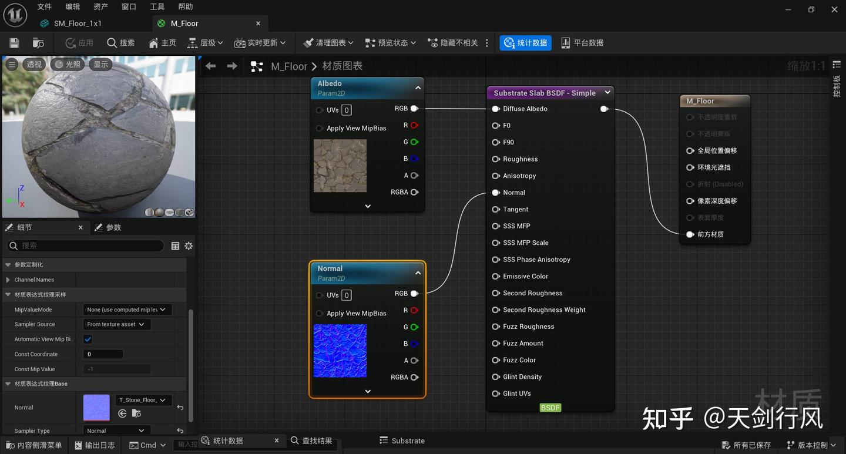The height and width of the screenshot is (454, 846).
Task: Click the Browse to asset icon
Action: tap(38, 43)
